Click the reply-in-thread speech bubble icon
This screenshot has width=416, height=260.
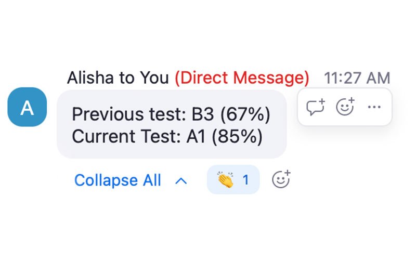tap(315, 107)
